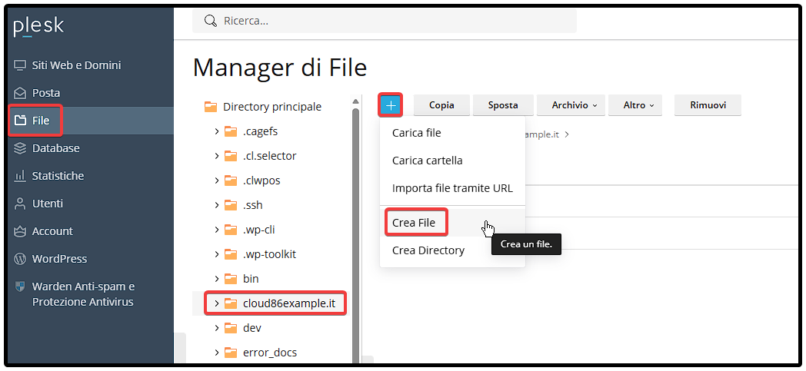Expand the dev folder chevron
Image resolution: width=806 pixels, height=371 pixels.
(x=217, y=328)
